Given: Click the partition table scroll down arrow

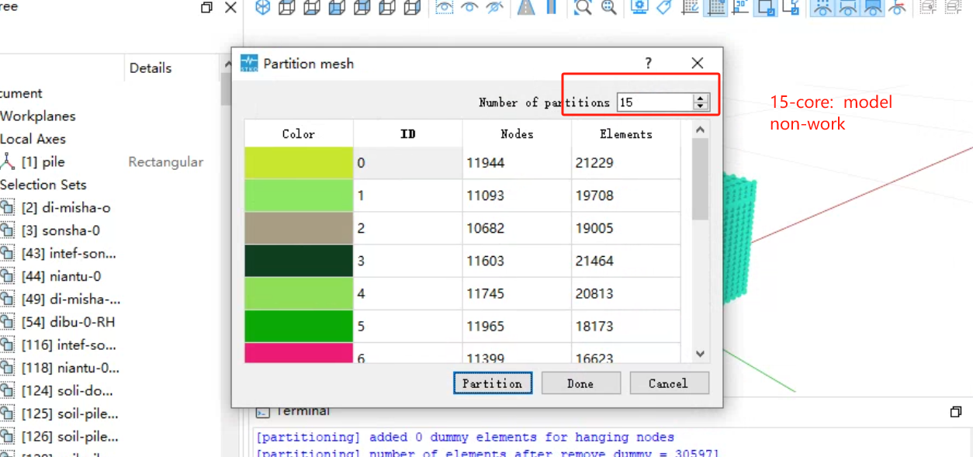Looking at the screenshot, I should 700,353.
